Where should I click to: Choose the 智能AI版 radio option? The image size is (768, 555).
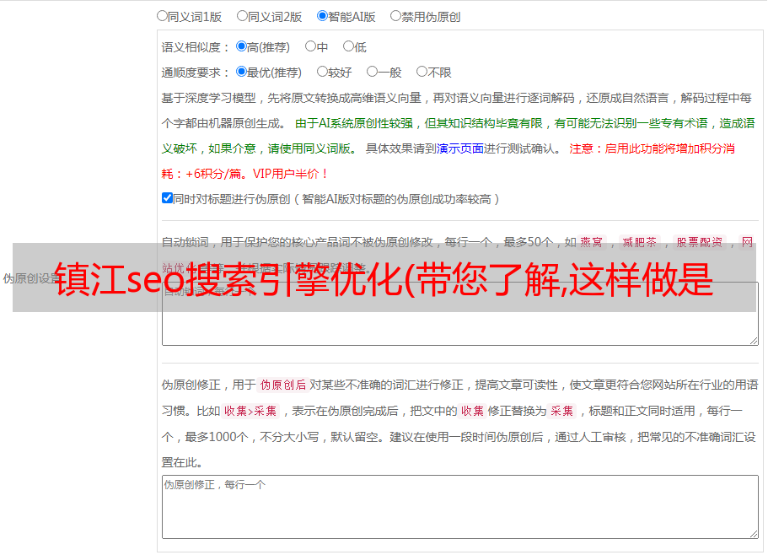(x=322, y=16)
